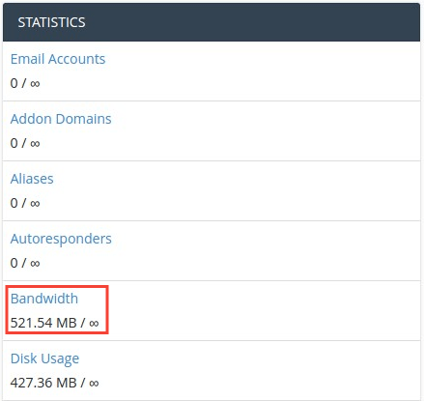This screenshot has width=424, height=401.
Task: Click the 427.36 MB disk usage figure
Action: (43, 383)
